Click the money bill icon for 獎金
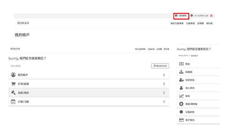Image resolution: width=236 pixels, height=133 pixels. click(x=181, y=64)
